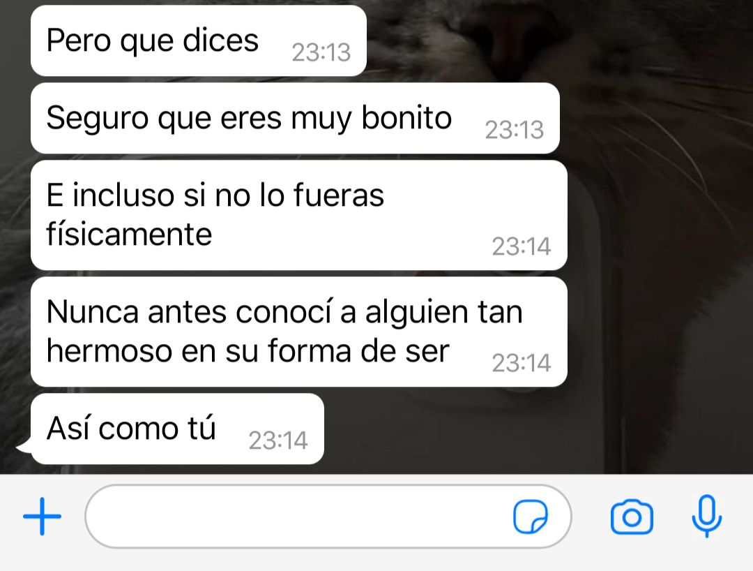Tap the 'Nunca antes conocí a alguien' message
Image resolution: width=753 pixels, height=571 pixels.
click(298, 332)
